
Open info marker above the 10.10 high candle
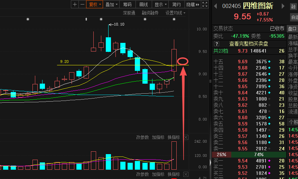pyautogui.click(x=101, y=19)
